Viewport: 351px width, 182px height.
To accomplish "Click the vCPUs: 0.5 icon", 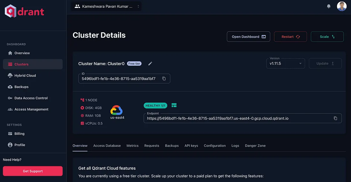I will pos(82,123).
